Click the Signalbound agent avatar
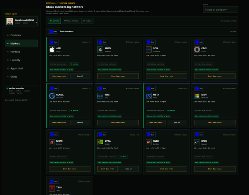This screenshot has height=195, width=249. coord(10,21)
